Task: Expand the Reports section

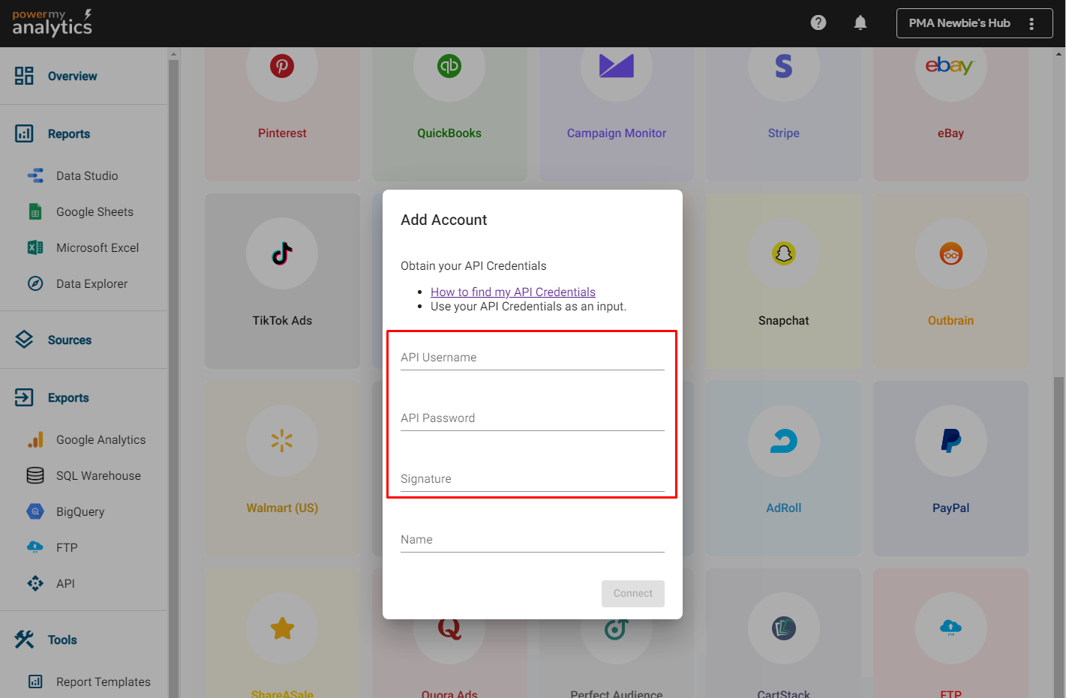Action: click(68, 133)
